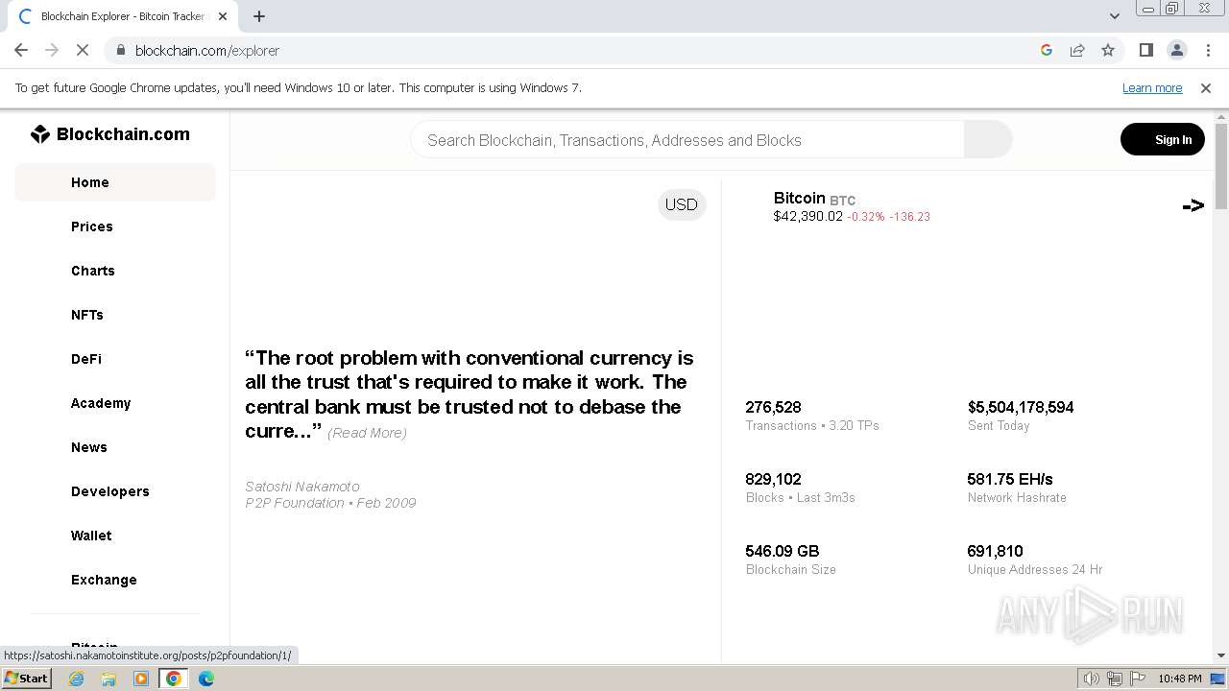Image resolution: width=1229 pixels, height=691 pixels.
Task: Click the scrollbar down arrow
Action: pyautogui.click(x=1220, y=655)
